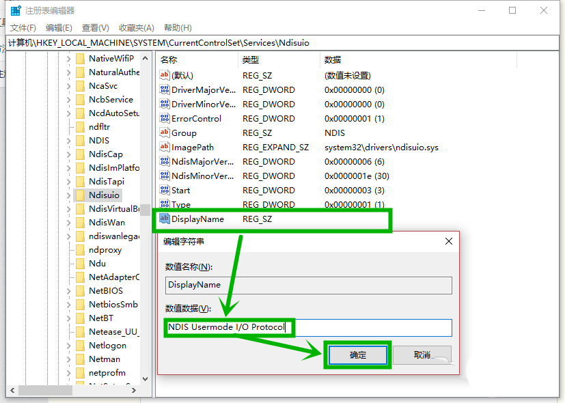Viewport: 565px width, 403px height.
Task: Open the 收藏夹(A) menu
Action: coord(137,28)
